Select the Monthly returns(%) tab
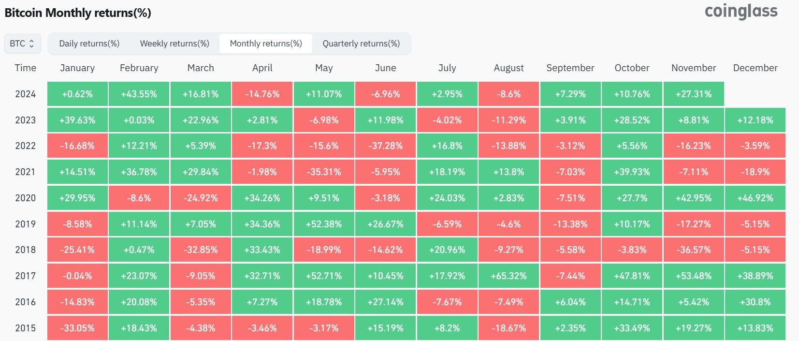Viewport: 799px width, 341px height. pos(266,44)
